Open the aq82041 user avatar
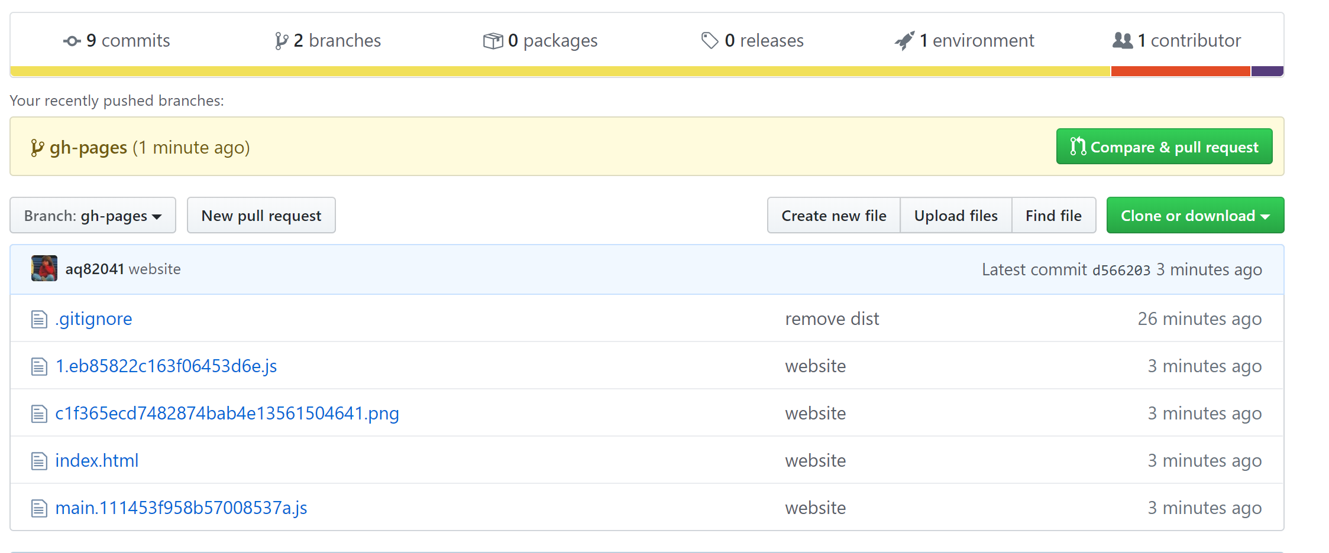Viewport: 1329px width, 553px height. click(44, 269)
